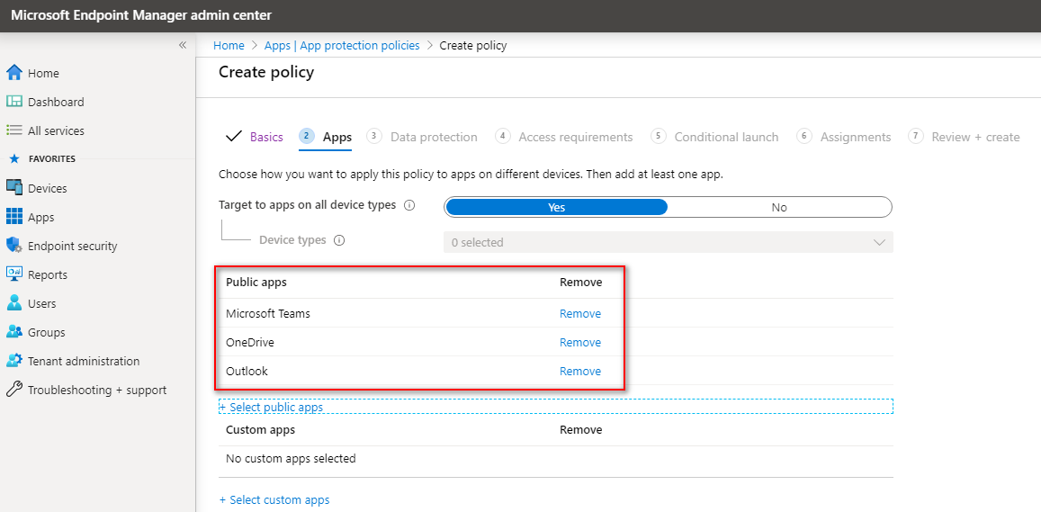Click Home breadcrumb link
Image resolution: width=1041 pixels, height=512 pixels.
[229, 45]
